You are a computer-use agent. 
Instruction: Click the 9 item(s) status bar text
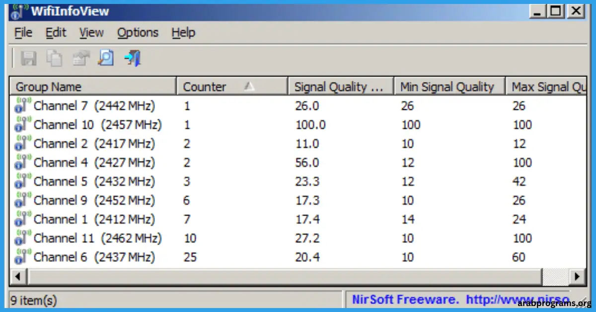[x=34, y=300]
